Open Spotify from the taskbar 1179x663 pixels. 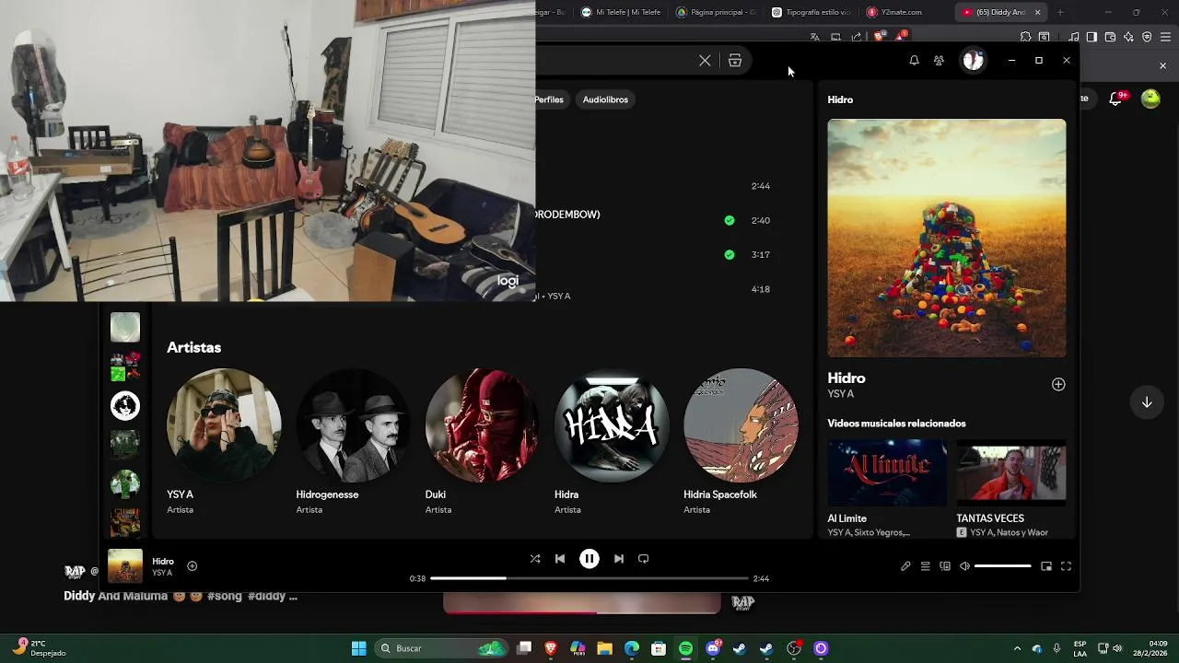(685, 648)
